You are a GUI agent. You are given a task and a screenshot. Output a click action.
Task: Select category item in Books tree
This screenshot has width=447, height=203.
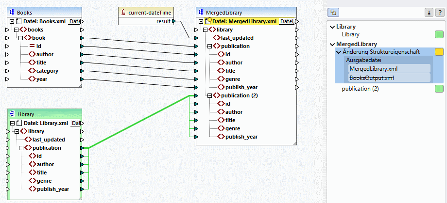click(x=47, y=71)
